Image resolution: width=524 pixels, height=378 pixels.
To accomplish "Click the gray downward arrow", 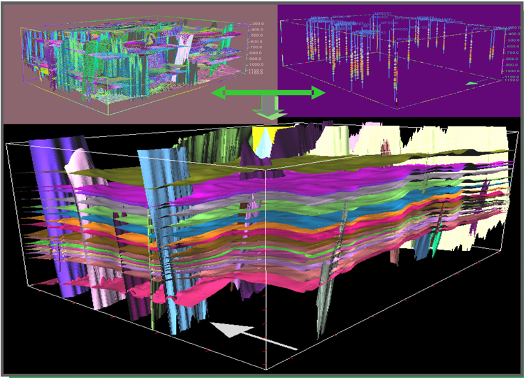I will pyautogui.click(x=269, y=110).
